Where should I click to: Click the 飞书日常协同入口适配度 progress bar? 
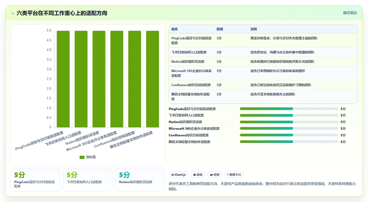[289, 115]
